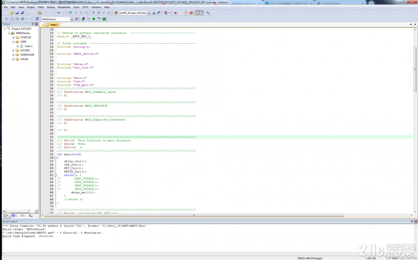Image resolution: width=418 pixels, height=260 pixels.
Task: Click the Batch Build icon
Action: [x=22, y=19]
